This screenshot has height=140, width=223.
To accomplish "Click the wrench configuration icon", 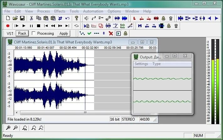I will [x=108, y=18].
